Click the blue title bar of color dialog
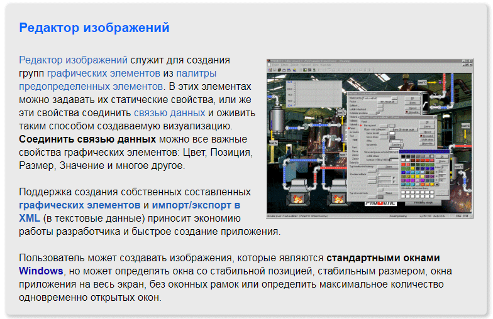Image resolution: width=493 pixels, height=319 pixels. 424,151
